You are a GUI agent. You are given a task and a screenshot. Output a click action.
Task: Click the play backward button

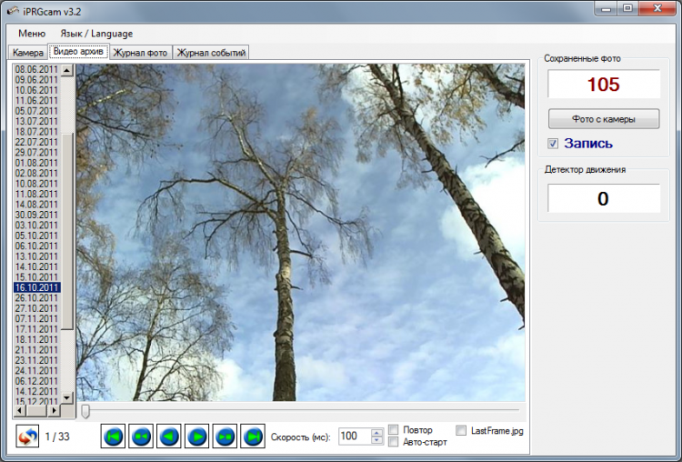168,437
